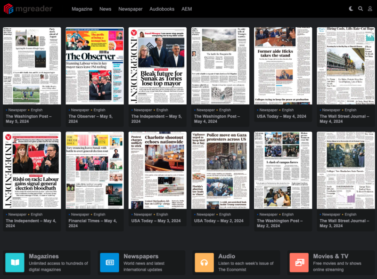Viewport: 377px width, 279px height.
Task: Open USA Today May 4 cover thumbnail
Action: [x=283, y=66]
